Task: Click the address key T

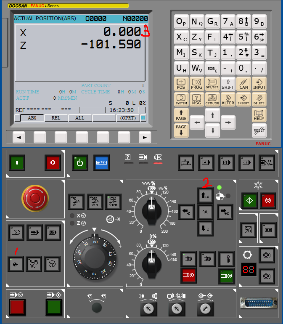Action: coord(212,53)
